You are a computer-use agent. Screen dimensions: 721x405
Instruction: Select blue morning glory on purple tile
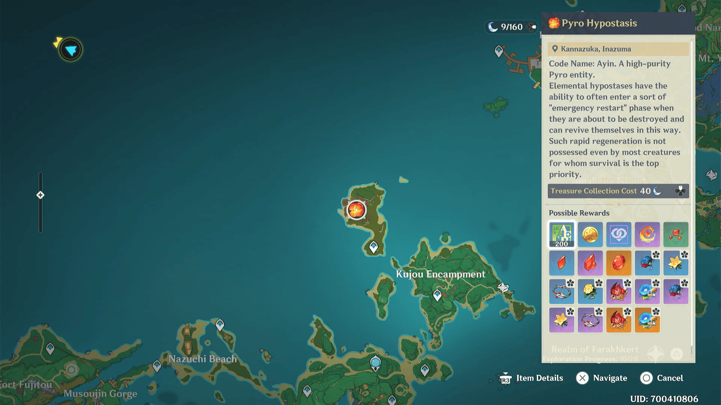pos(647,292)
